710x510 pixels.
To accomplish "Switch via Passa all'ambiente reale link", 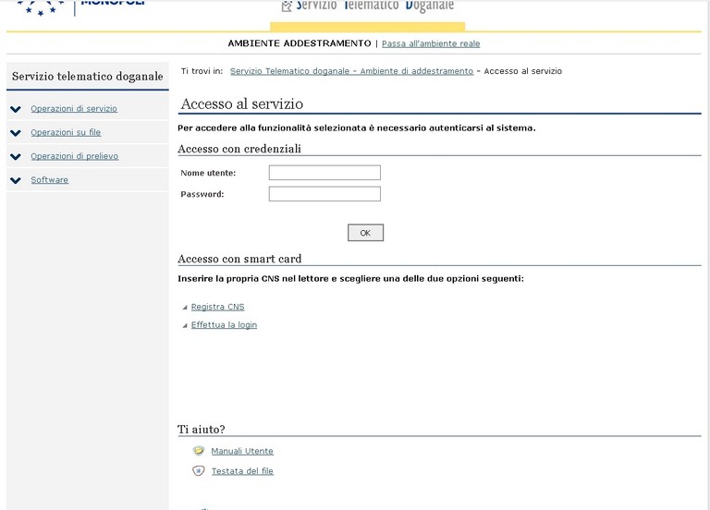I will click(431, 43).
